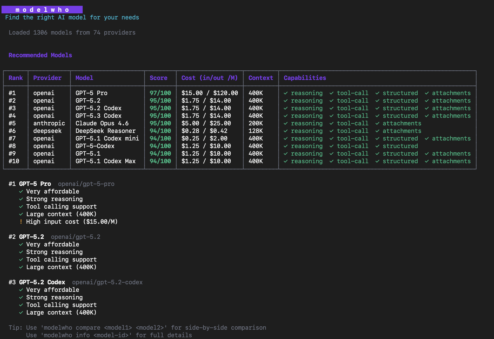The width and height of the screenshot is (494, 339).
Task: Click 'tool-call' capability in GPT-5.1 Codex Max row
Action: [353, 161]
